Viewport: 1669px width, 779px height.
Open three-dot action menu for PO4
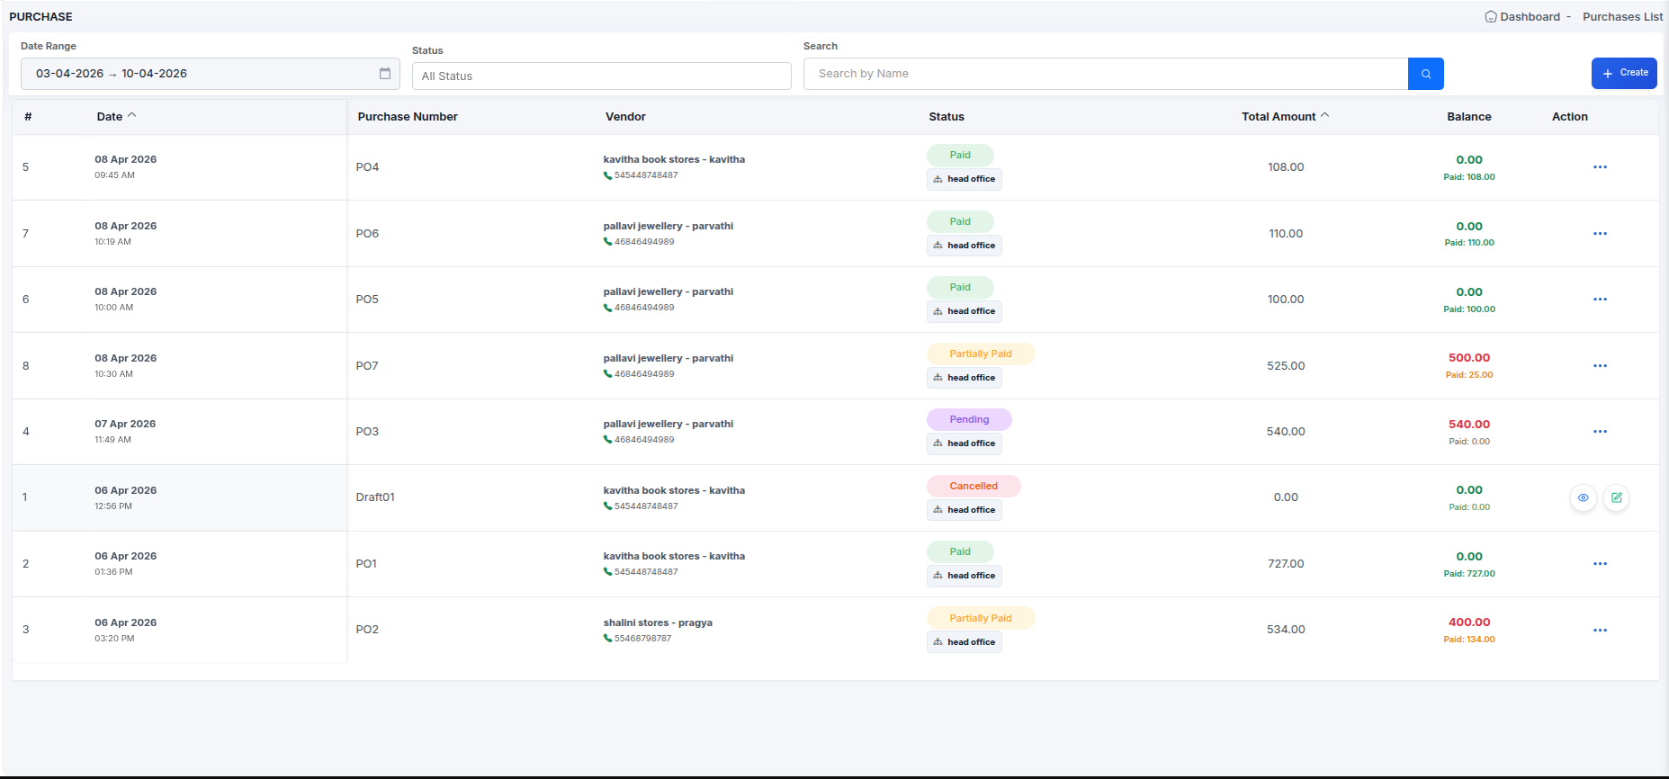pos(1599,167)
